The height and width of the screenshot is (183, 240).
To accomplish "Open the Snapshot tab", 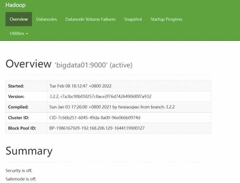I will point(133,19).
